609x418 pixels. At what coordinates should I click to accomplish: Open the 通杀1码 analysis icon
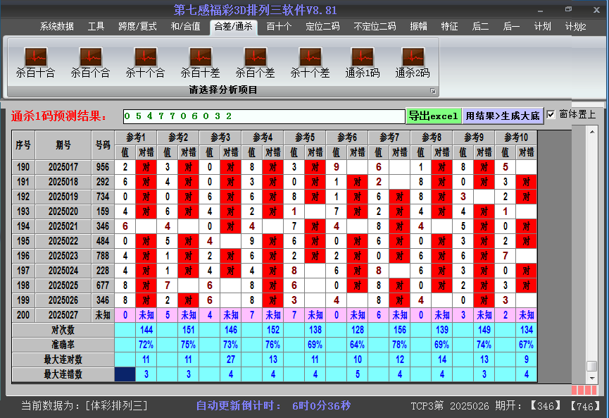[x=362, y=56]
